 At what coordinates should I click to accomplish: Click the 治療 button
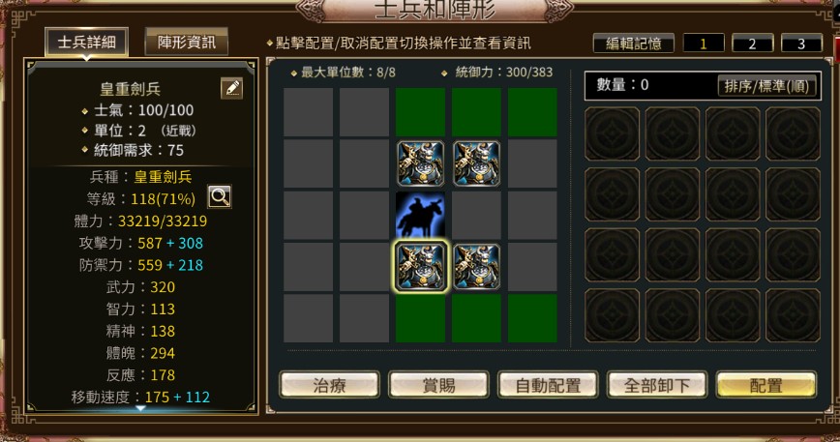point(329,385)
